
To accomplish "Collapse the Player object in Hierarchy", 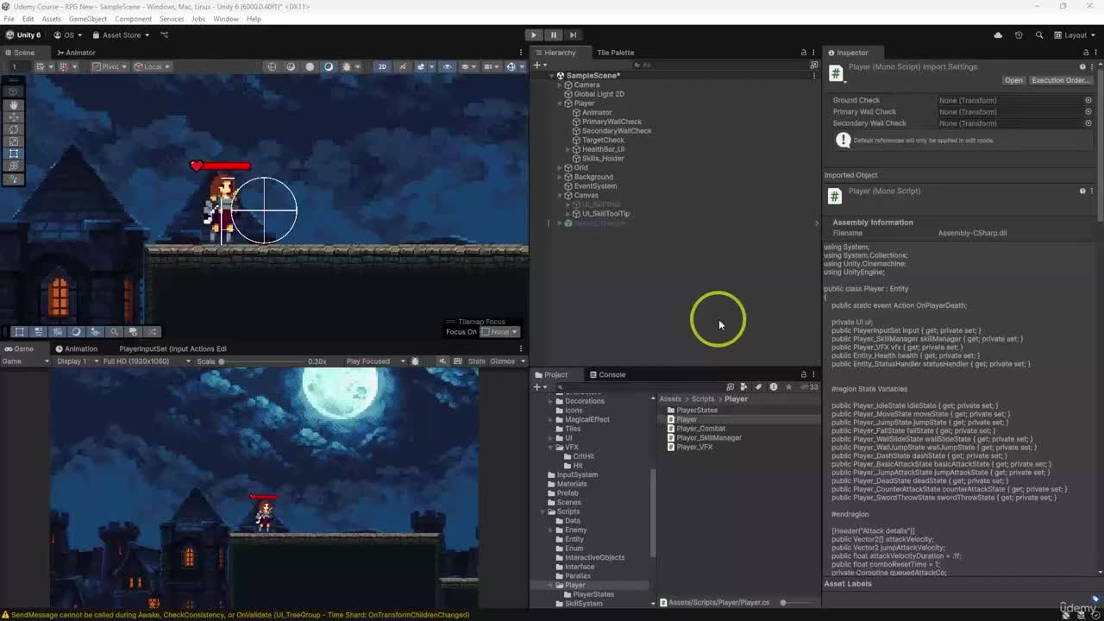I will click(561, 103).
